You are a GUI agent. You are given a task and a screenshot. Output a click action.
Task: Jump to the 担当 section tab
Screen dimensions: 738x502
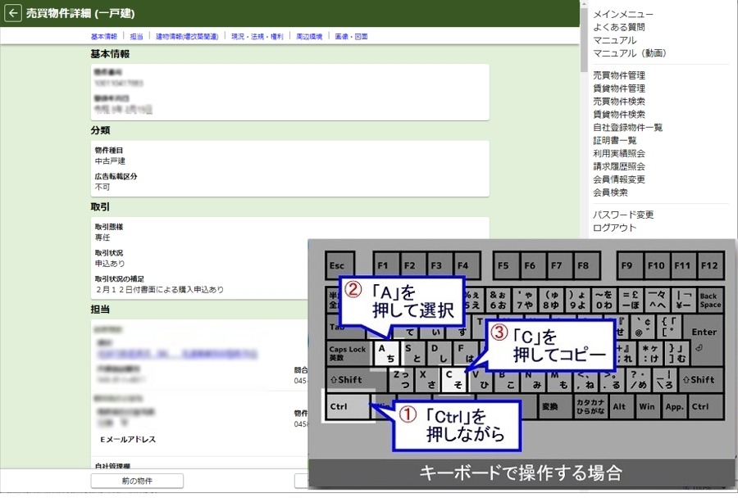pyautogui.click(x=136, y=37)
